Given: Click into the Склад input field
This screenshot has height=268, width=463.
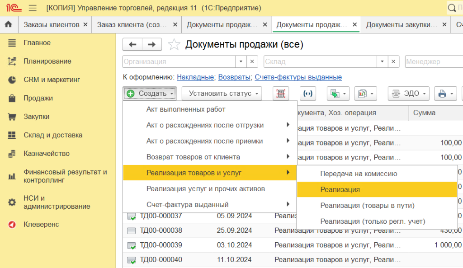Looking at the screenshot, I should click(321, 61).
